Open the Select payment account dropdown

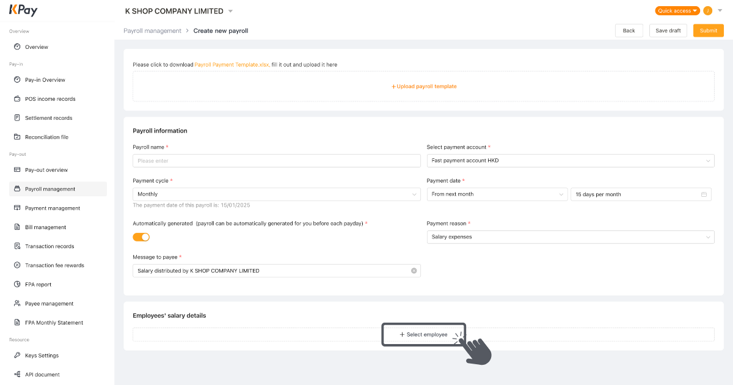[571, 161]
